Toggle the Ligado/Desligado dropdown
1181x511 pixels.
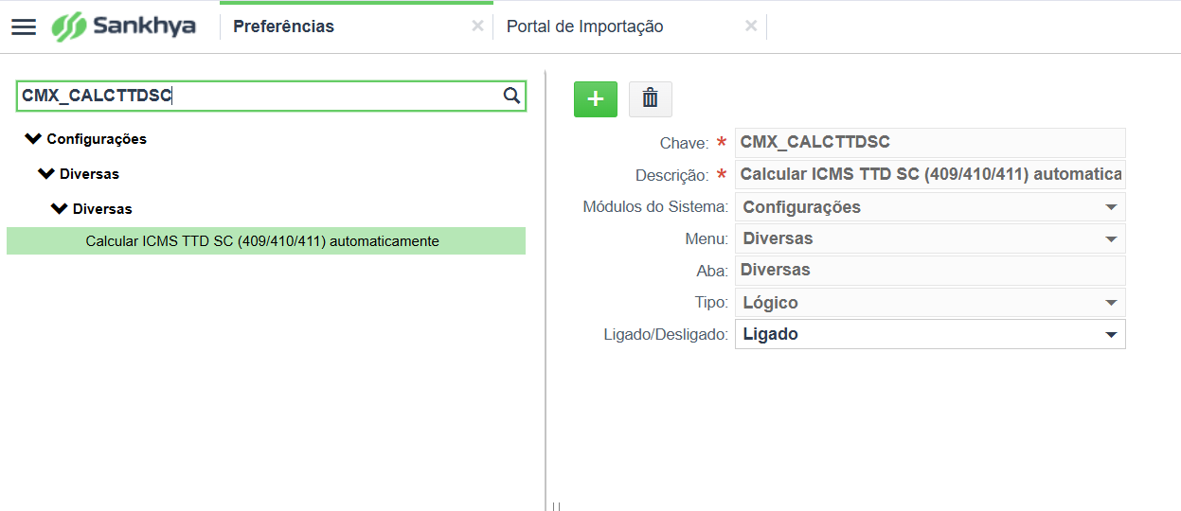tap(930, 334)
